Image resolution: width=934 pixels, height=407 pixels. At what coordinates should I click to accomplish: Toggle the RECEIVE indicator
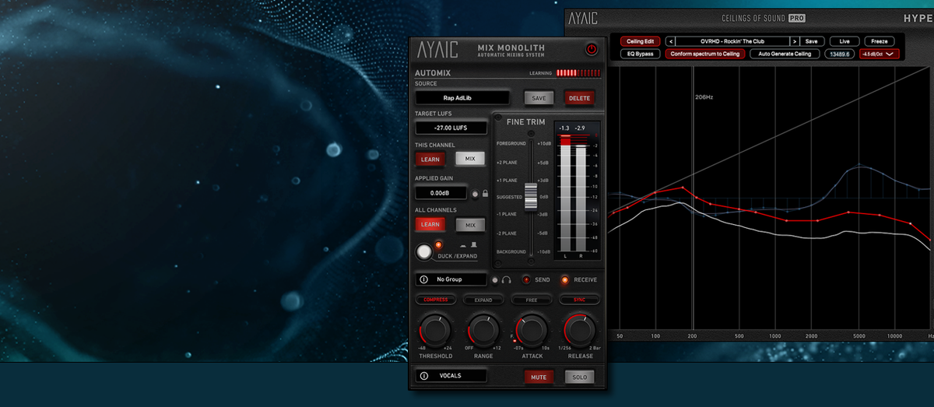coord(565,279)
